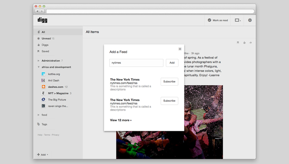Image resolution: width=289 pixels, height=164 pixels.
Task: Collapse the africa and development folder
Action: [x=39, y=67]
